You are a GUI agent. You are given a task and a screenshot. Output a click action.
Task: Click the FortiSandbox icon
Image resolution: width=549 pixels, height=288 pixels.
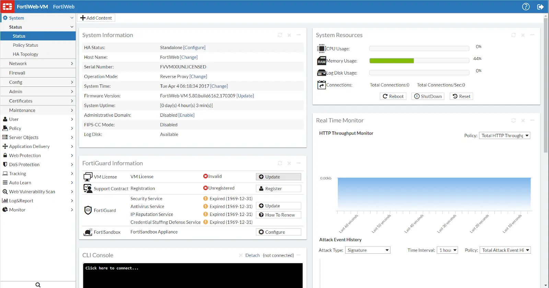coord(88,232)
